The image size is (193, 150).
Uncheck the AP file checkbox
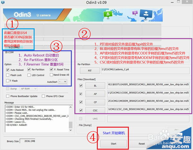pos(81,94)
